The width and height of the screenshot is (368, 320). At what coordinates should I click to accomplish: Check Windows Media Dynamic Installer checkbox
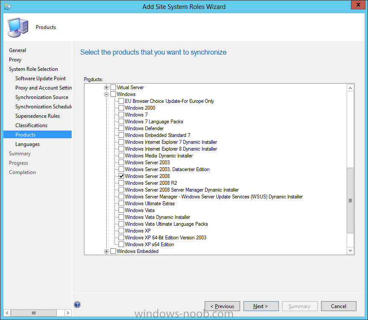coord(122,156)
